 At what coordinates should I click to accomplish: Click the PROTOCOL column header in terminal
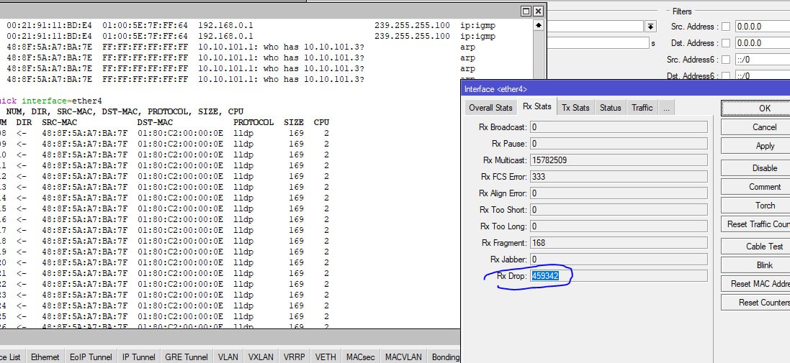253,122
